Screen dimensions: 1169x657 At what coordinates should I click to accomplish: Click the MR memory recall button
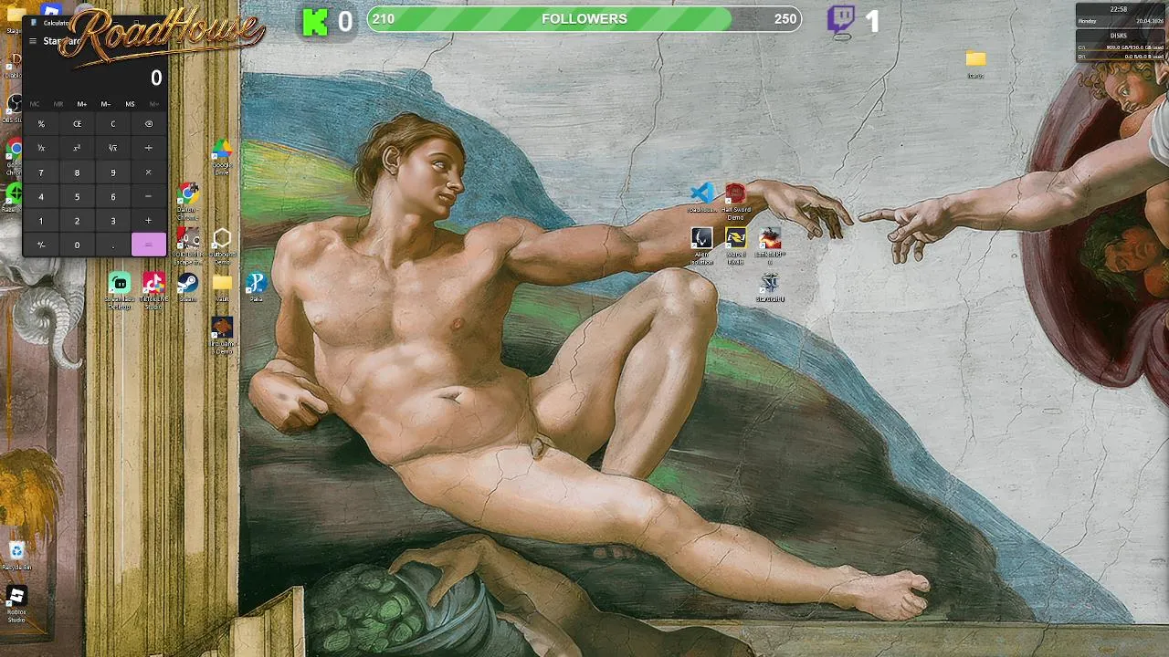pyautogui.click(x=58, y=104)
